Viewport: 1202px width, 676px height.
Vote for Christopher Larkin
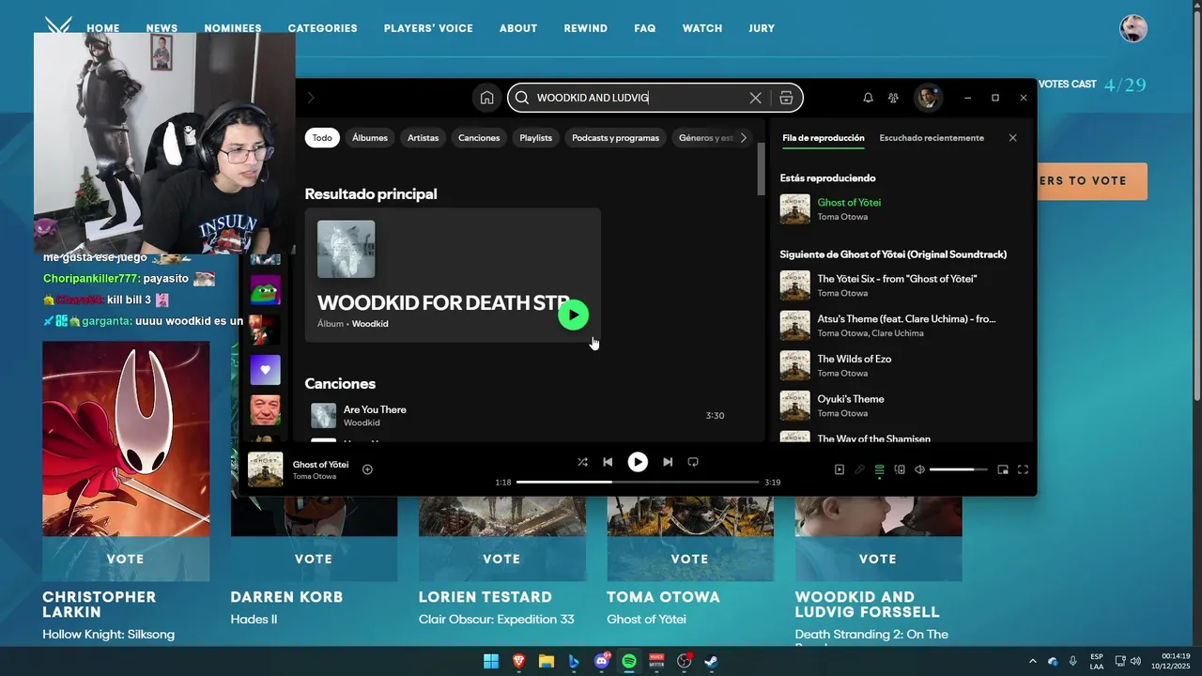126,559
